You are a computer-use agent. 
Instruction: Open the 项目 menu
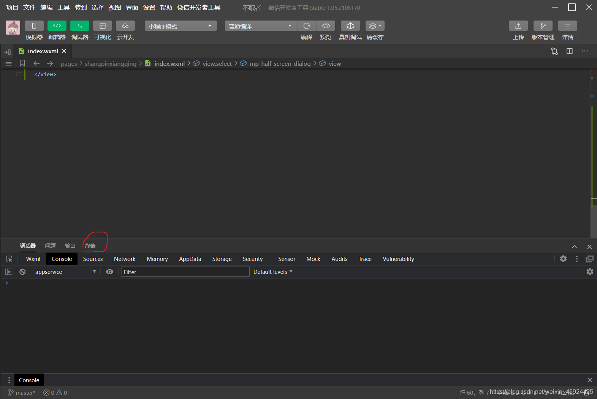pyautogui.click(x=12, y=8)
